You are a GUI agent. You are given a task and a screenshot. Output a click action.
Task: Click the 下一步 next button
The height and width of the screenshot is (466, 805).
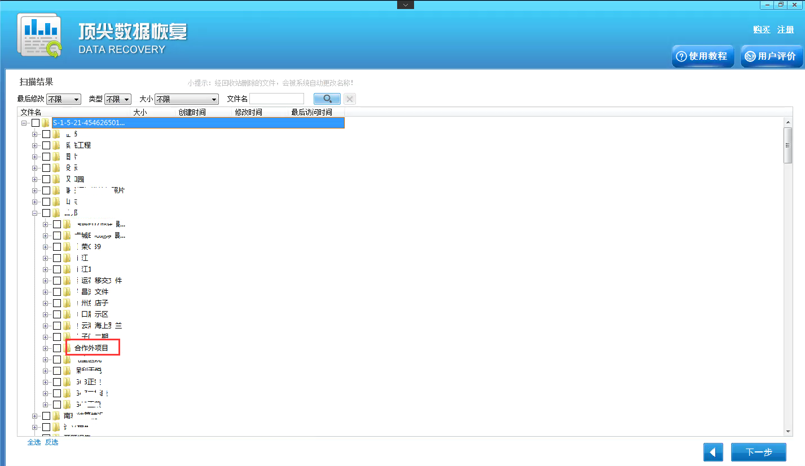point(758,452)
